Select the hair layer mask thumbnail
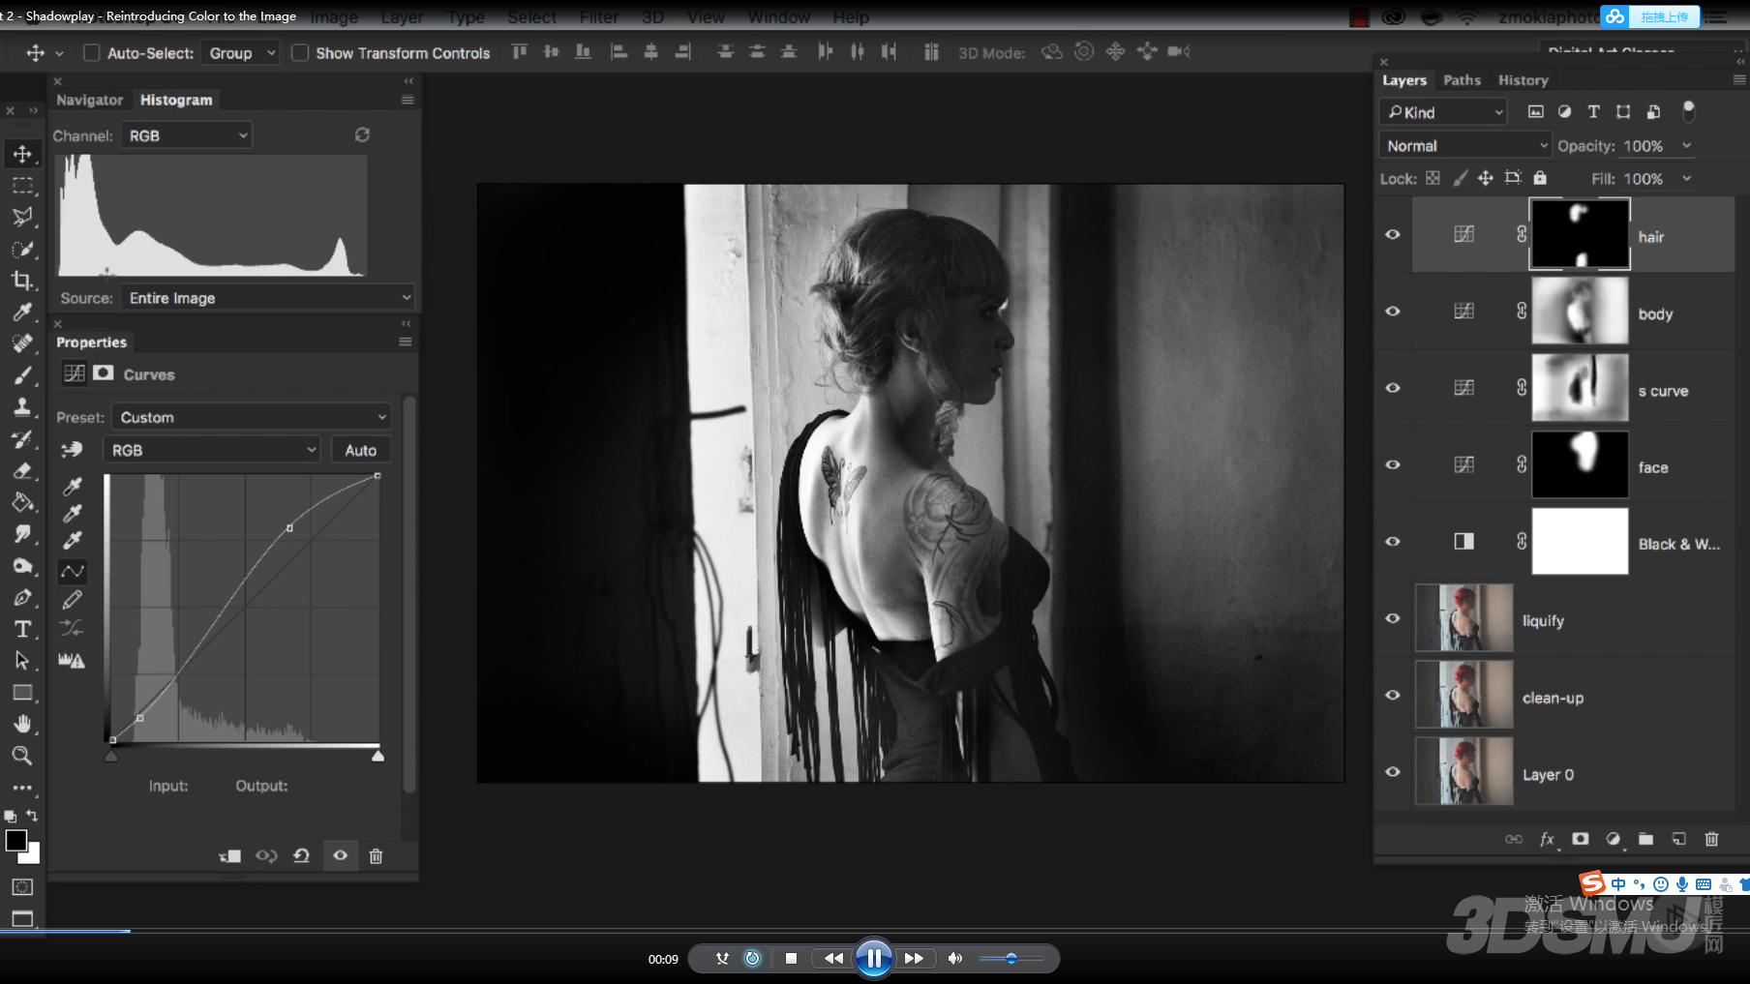 1580,234
